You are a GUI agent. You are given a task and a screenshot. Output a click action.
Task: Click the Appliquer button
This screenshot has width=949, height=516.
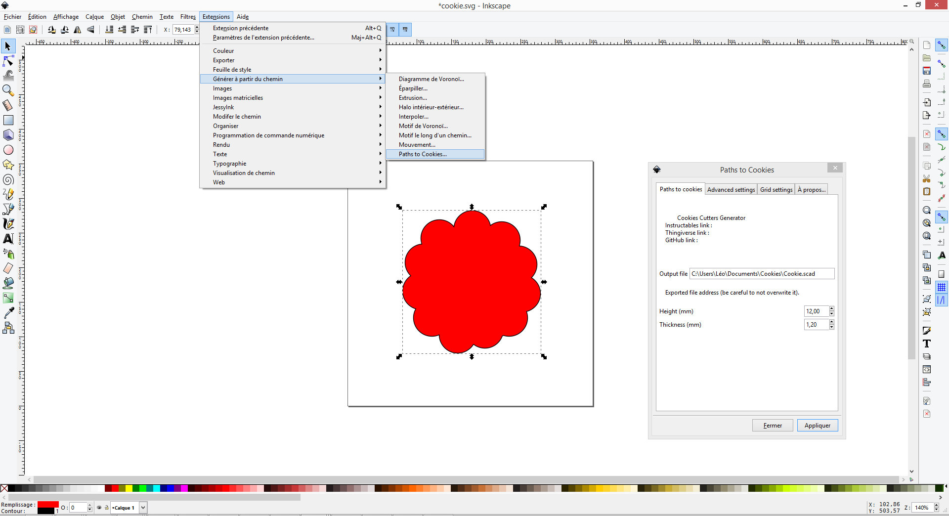[x=817, y=426]
